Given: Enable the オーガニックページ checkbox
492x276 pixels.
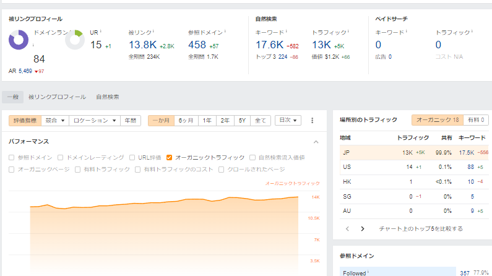Looking at the screenshot, I should point(12,170).
